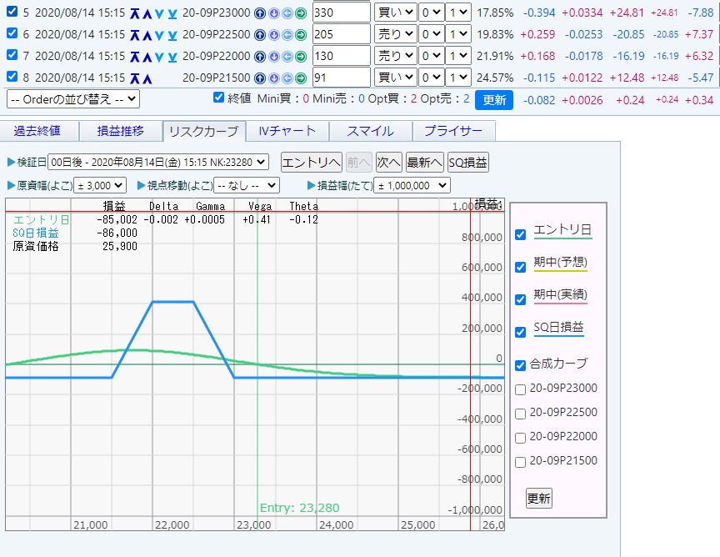Image resolution: width=720 pixels, height=557 pixels.
Task: Open 売り side dropdown for 20-09P22500
Action: pos(395,34)
